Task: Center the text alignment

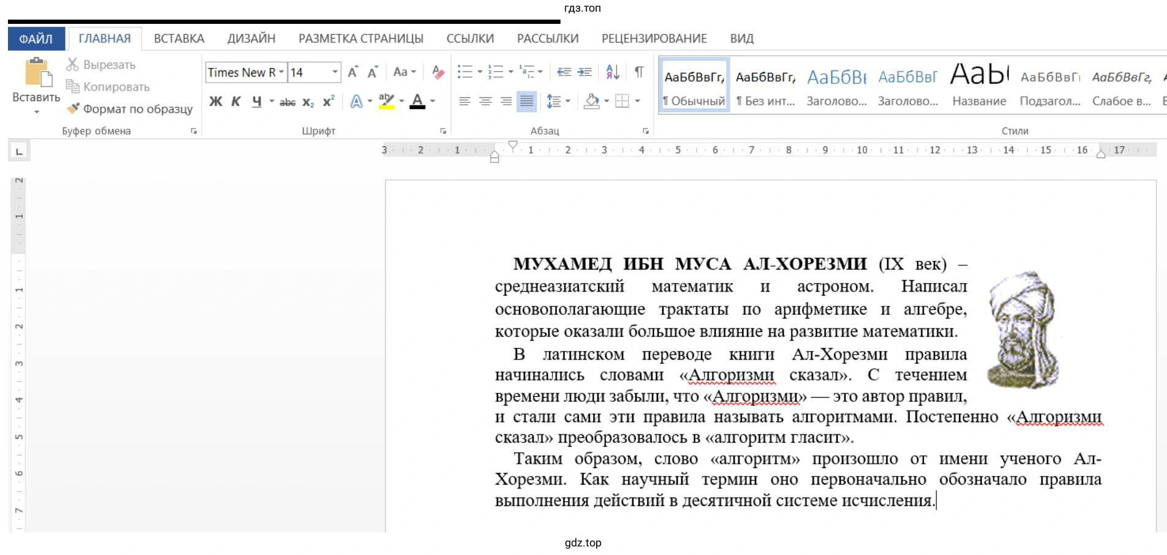Action: 485,101
